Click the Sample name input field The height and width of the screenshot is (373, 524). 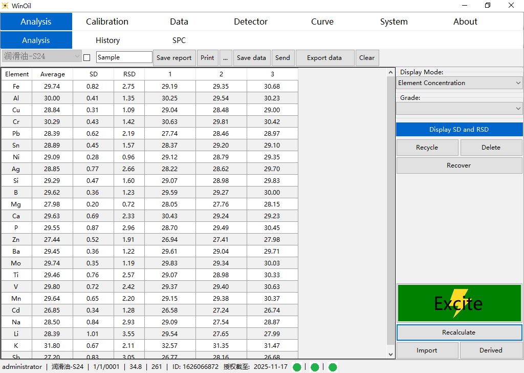[124, 57]
